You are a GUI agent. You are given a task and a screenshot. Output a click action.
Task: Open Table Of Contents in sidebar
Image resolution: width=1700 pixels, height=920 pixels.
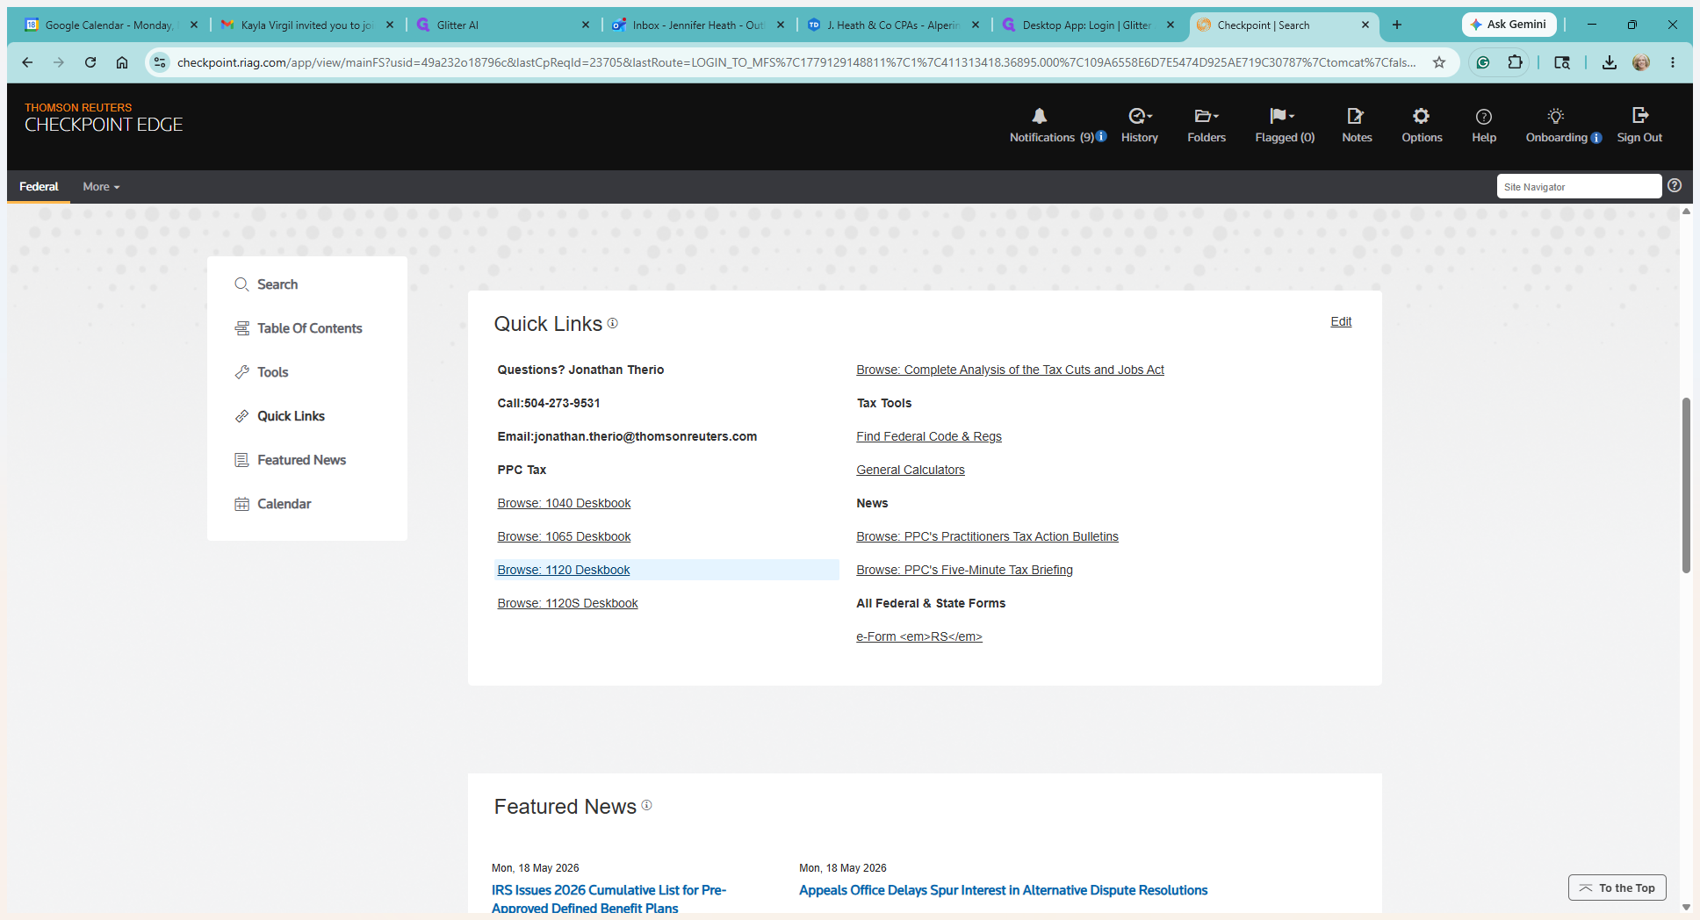pyautogui.click(x=299, y=328)
